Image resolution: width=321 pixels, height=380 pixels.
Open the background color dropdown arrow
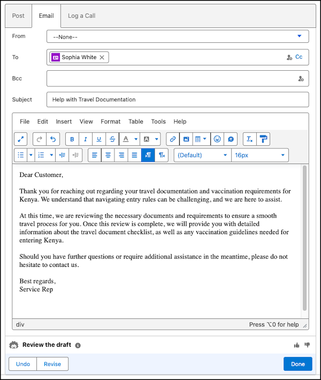pyautogui.click(x=157, y=139)
